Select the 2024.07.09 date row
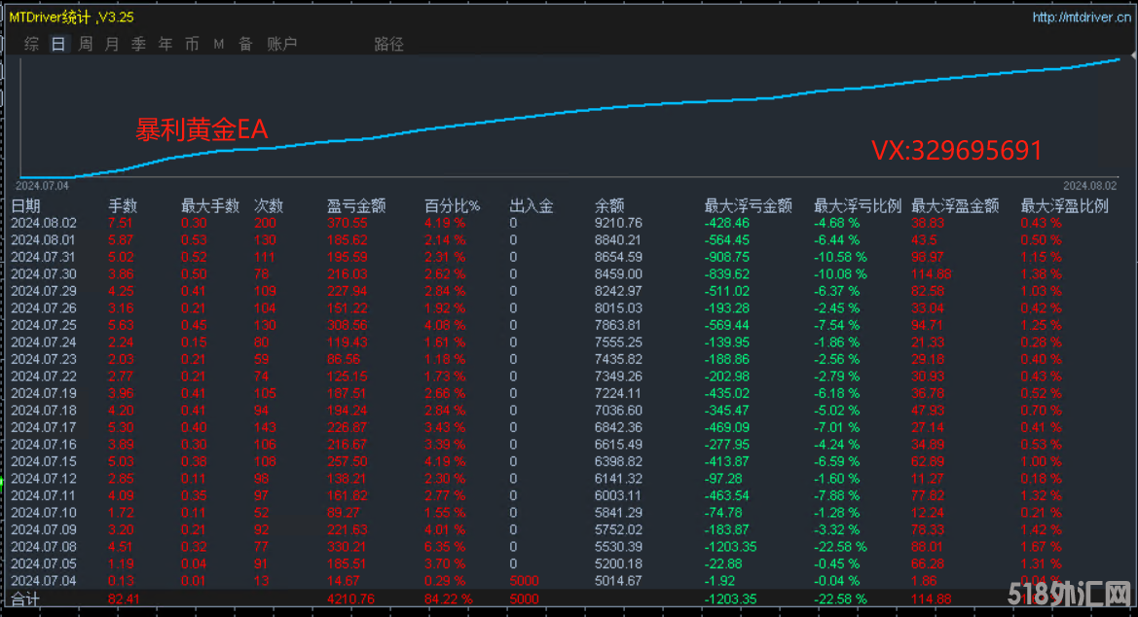This screenshot has height=617, width=1138. coord(44,529)
